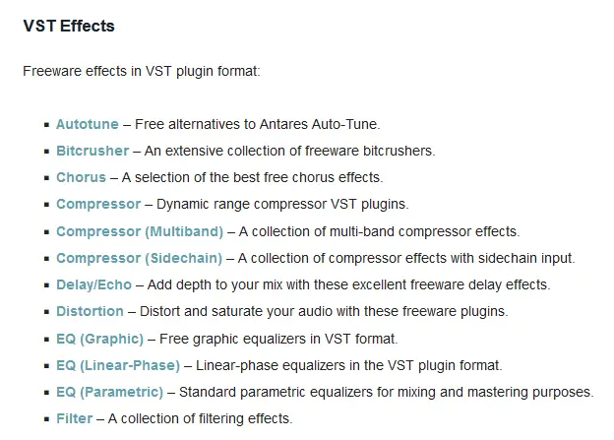This screenshot has height=440, width=614.
Task: Click the bullet next to Autotune
Action: point(47,125)
